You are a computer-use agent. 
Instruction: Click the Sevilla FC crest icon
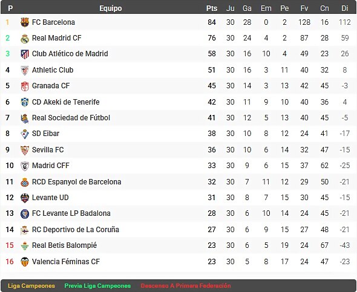[x=25, y=150]
